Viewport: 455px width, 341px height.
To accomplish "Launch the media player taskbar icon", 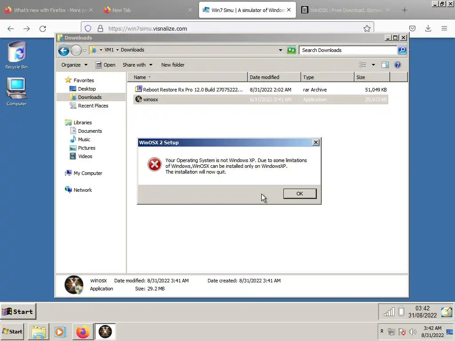I will (60, 332).
